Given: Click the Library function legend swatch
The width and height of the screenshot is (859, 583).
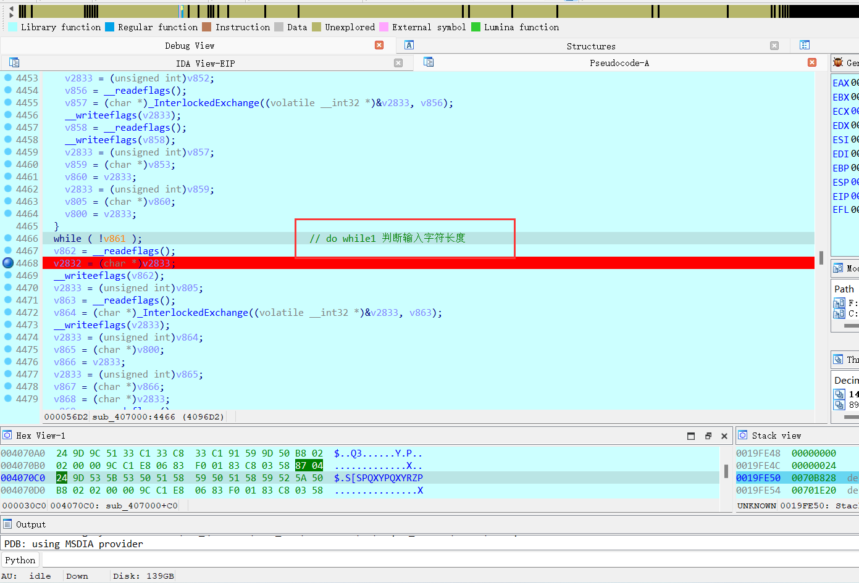Looking at the screenshot, I should [13, 27].
